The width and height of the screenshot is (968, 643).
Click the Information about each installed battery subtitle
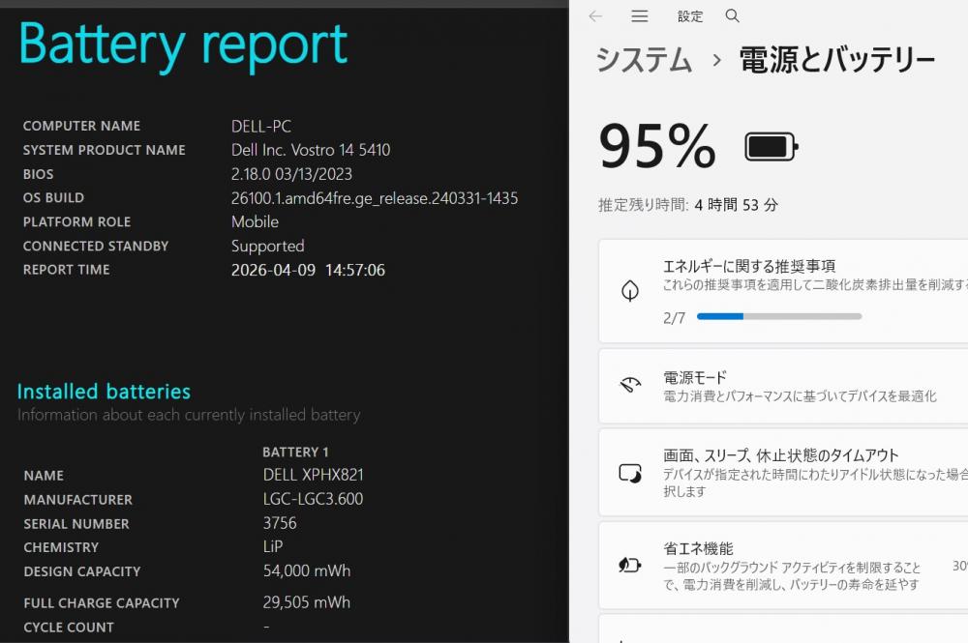point(189,415)
